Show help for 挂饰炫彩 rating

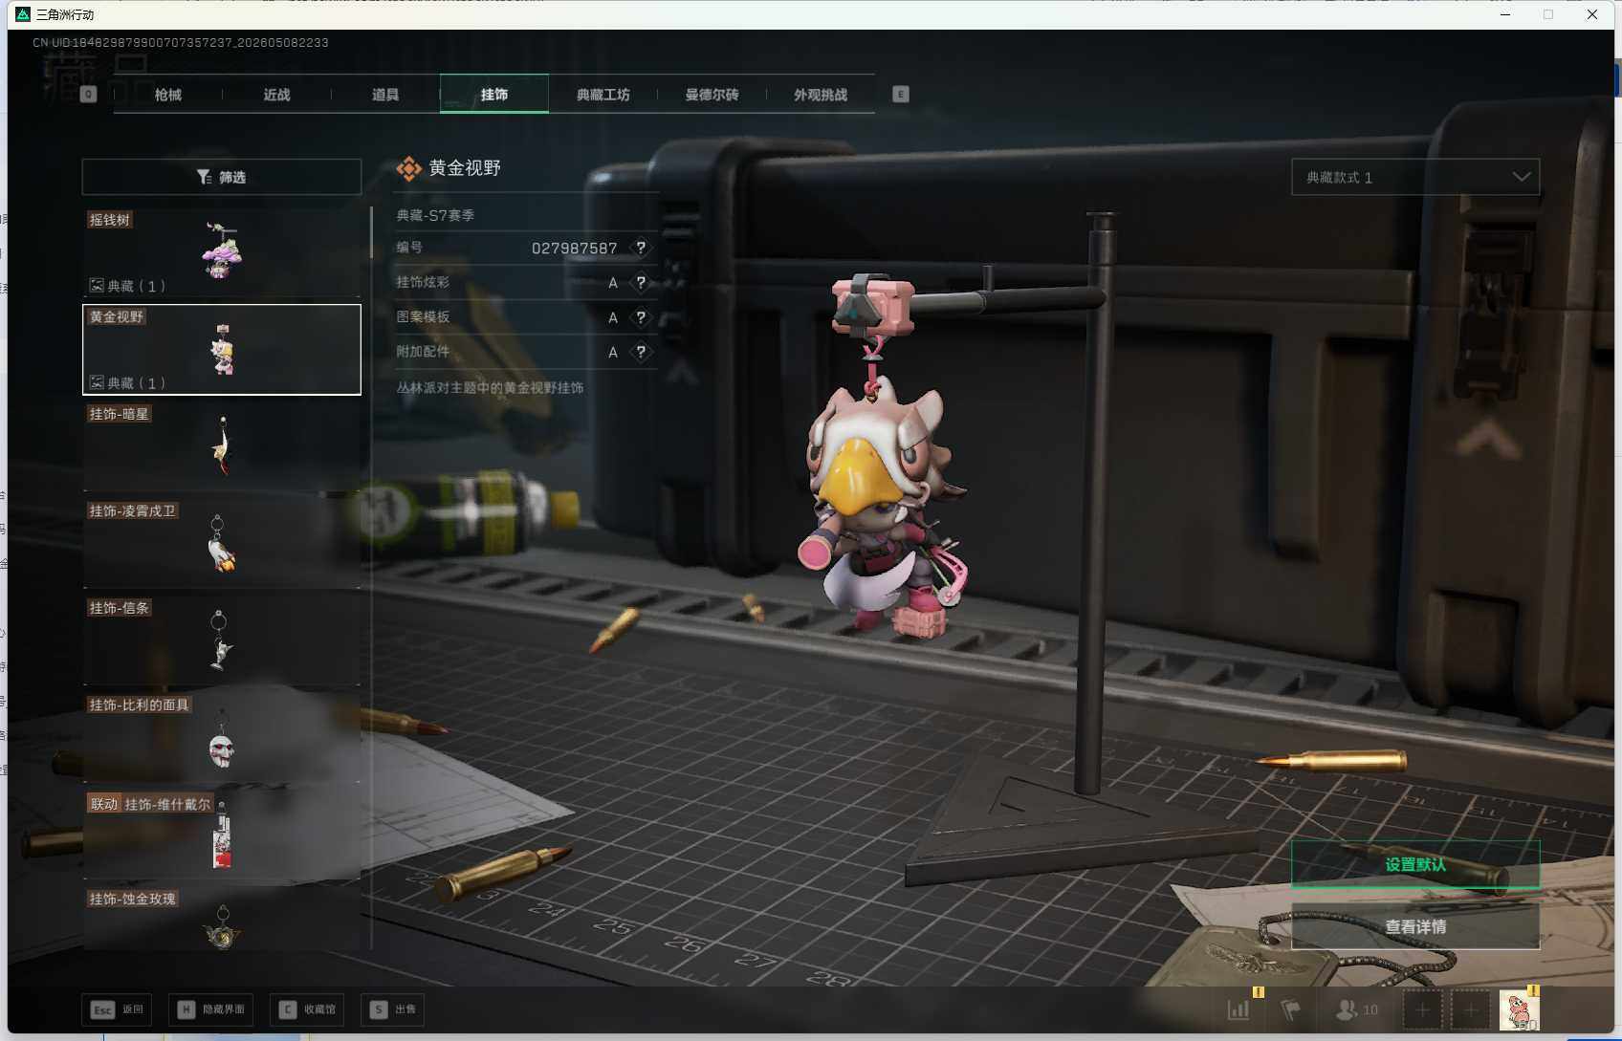tap(641, 282)
